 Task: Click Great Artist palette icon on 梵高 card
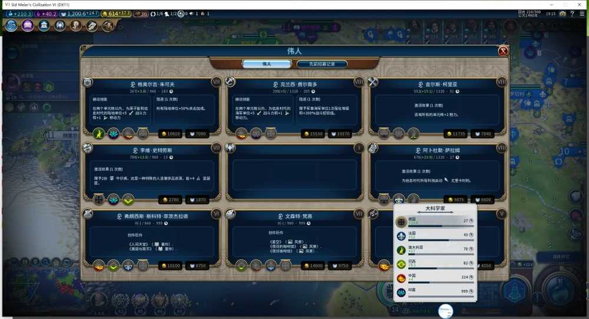click(230, 214)
